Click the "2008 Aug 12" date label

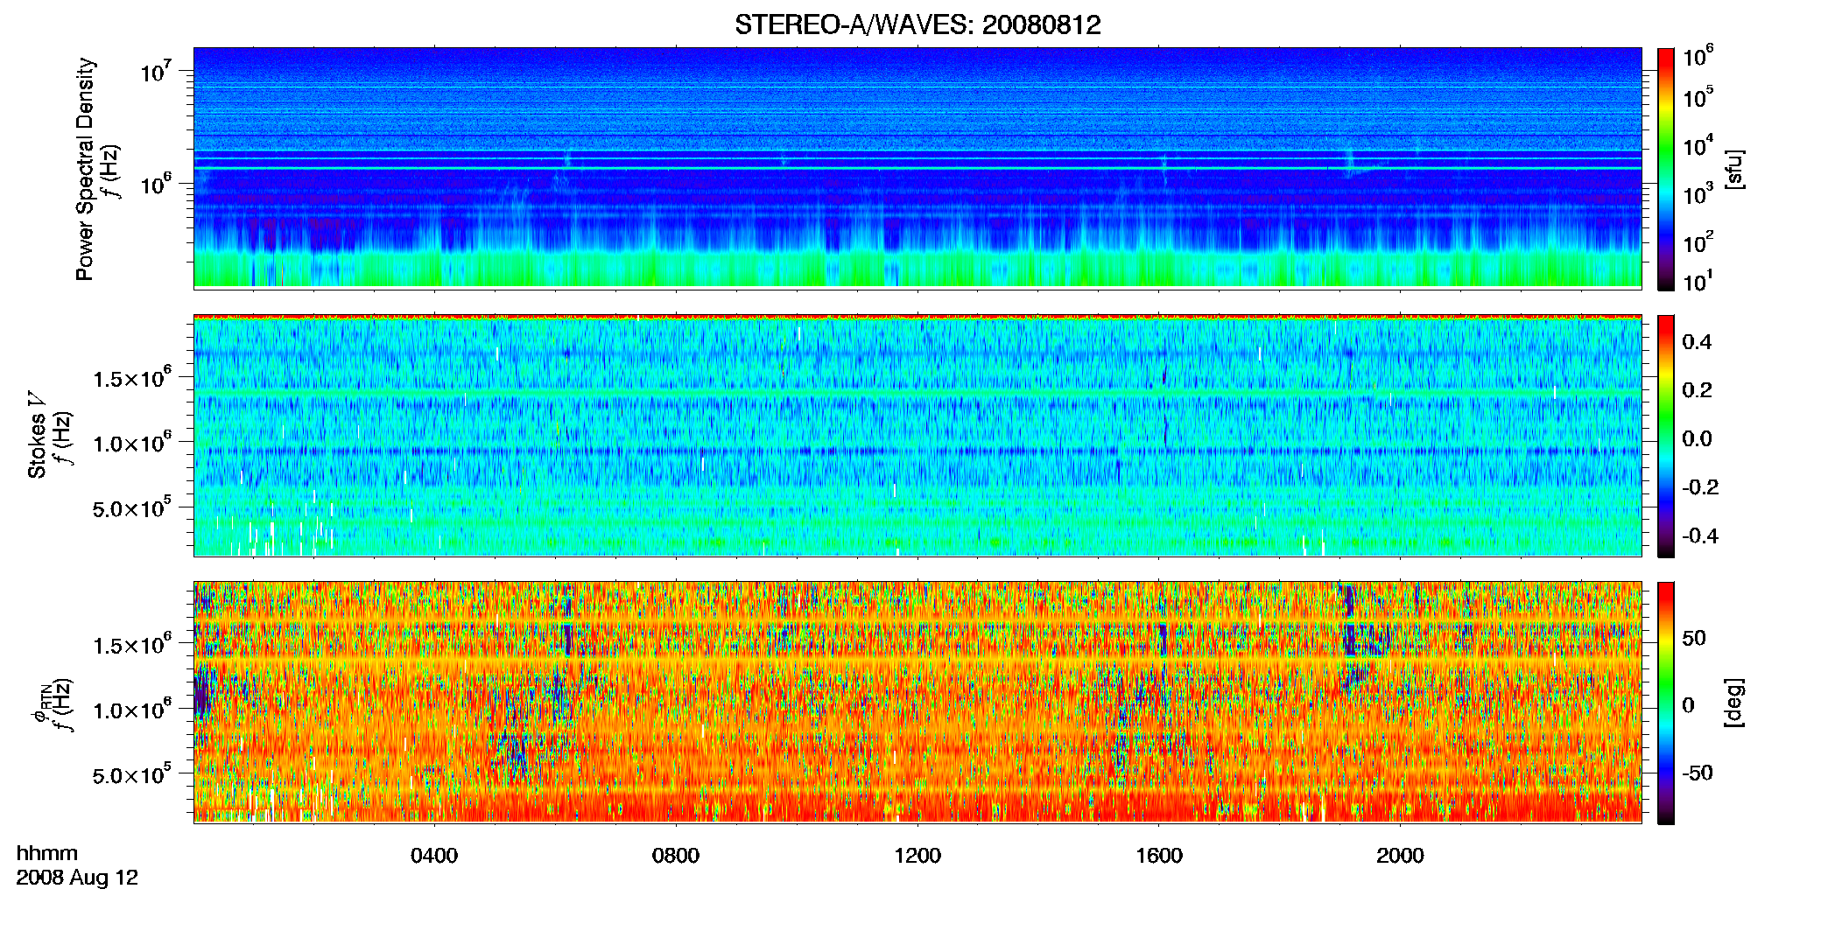click(77, 878)
